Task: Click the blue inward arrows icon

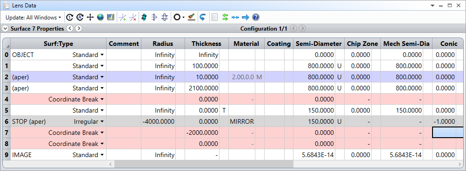Action: tap(235, 18)
